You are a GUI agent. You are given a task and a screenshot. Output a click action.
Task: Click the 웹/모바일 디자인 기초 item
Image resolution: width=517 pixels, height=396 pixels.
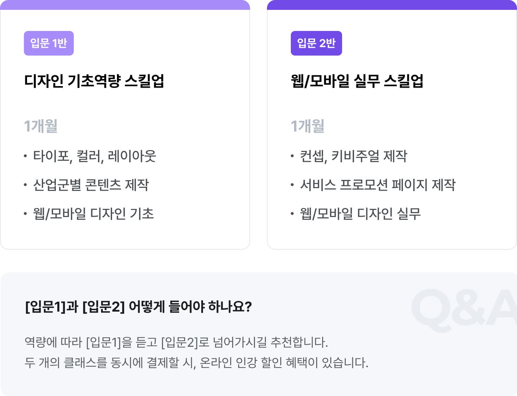pyautogui.click(x=93, y=213)
